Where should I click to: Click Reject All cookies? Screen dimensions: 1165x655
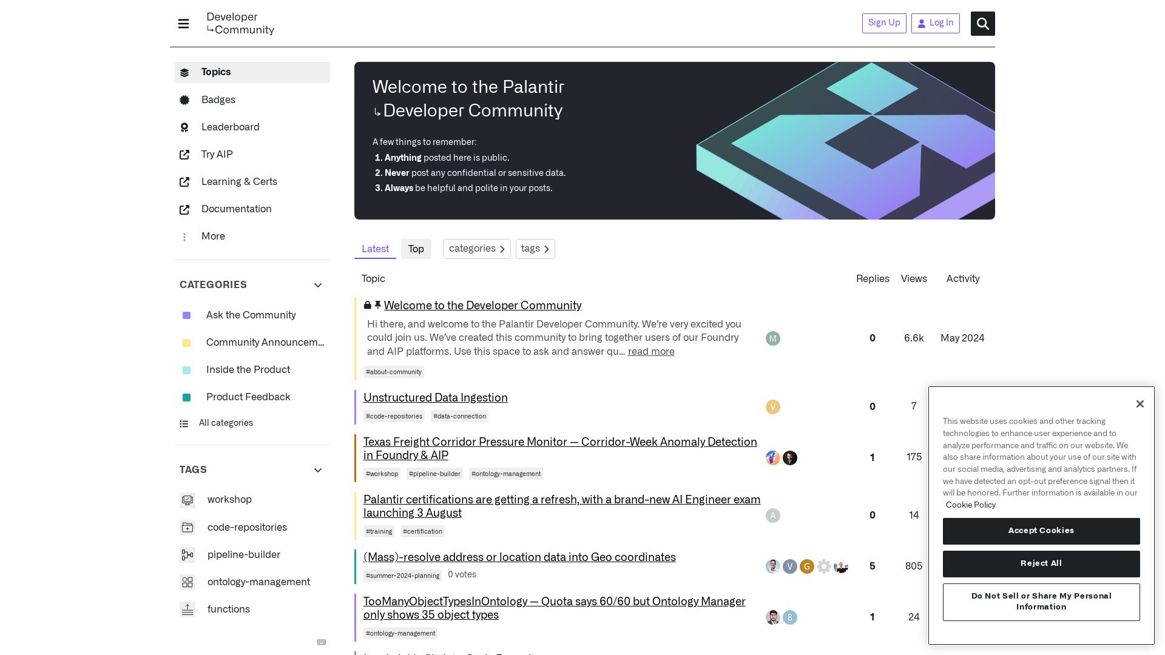[1041, 564]
